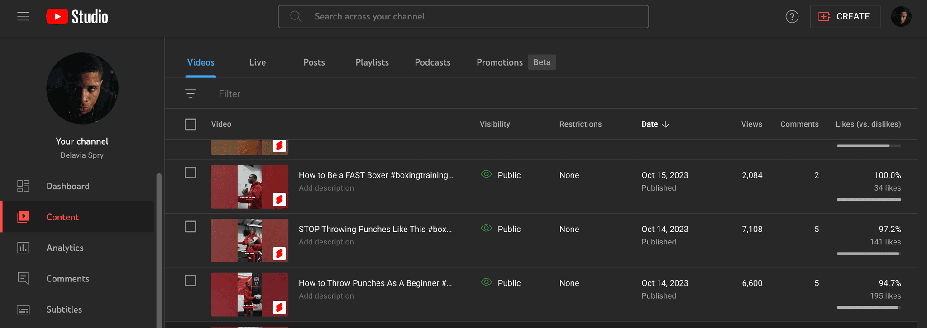Click the search across your channel field
This screenshot has height=328, width=927.
(x=463, y=17)
